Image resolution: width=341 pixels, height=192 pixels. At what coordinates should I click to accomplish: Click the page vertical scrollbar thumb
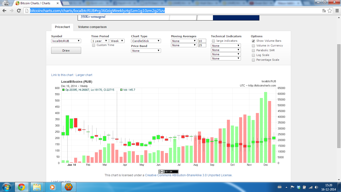339,96
